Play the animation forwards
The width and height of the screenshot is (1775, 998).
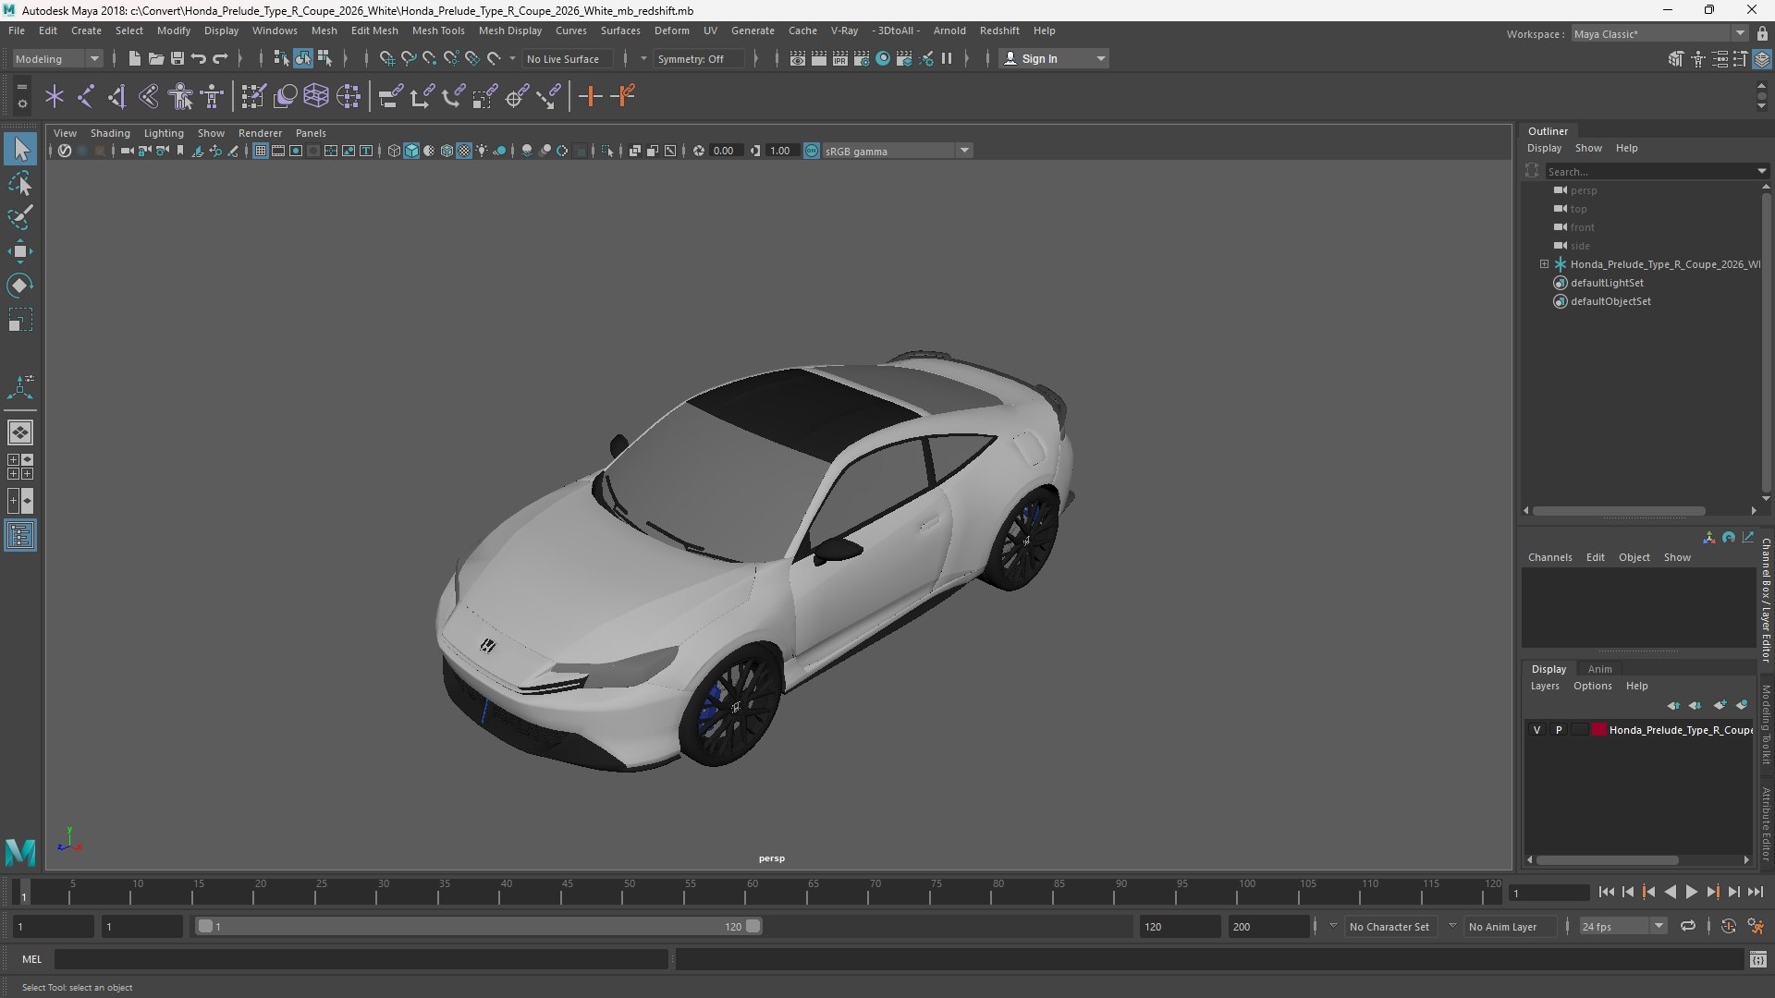[1691, 892]
